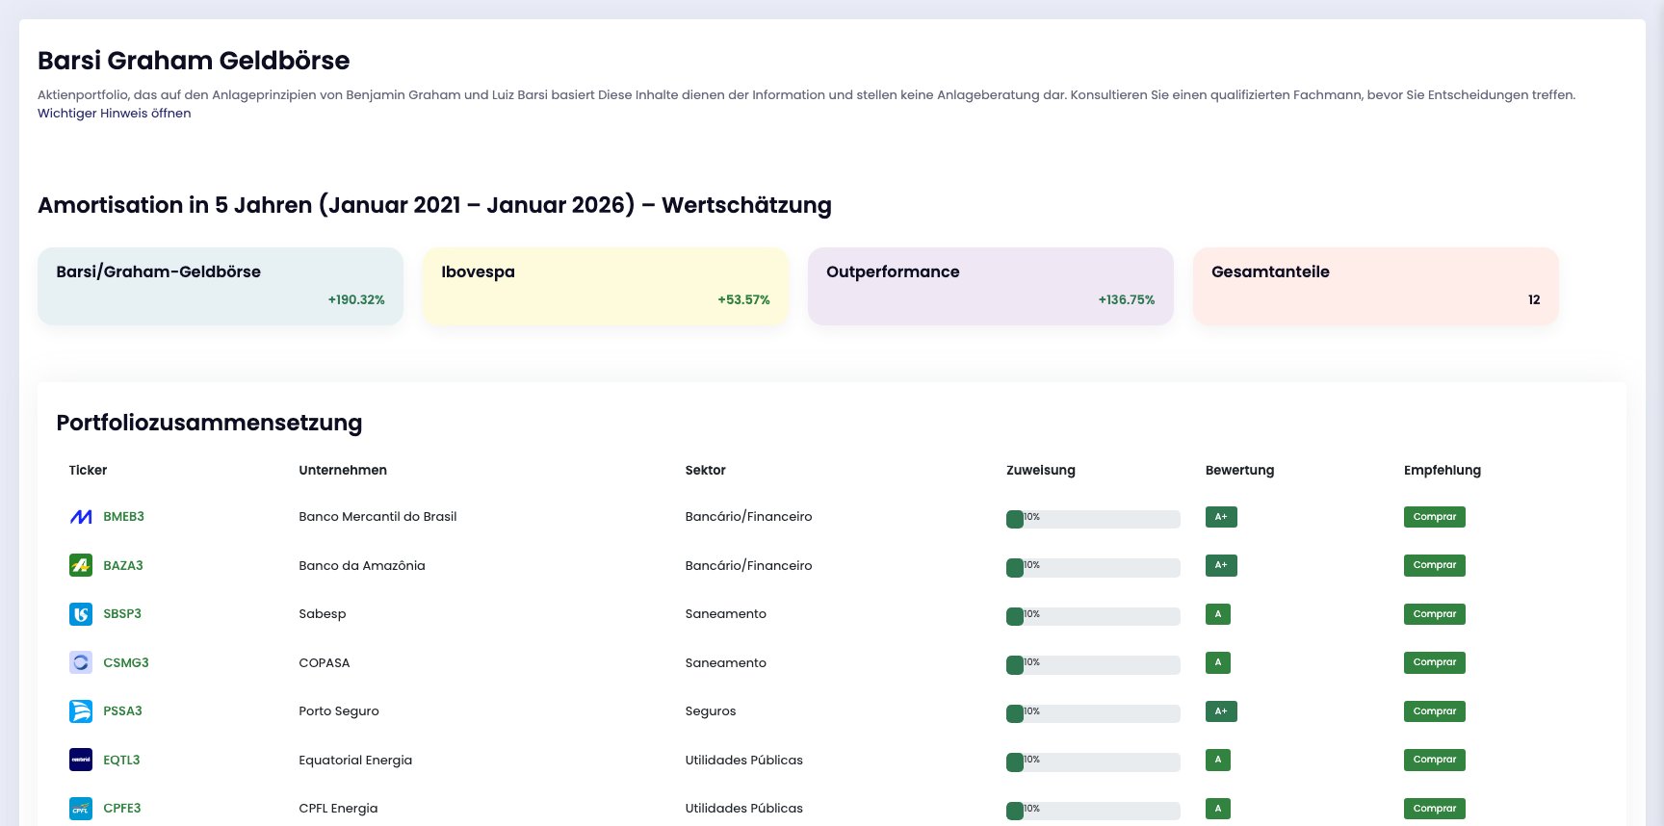
Task: Open the SBSP3 ticker link
Action: click(122, 614)
